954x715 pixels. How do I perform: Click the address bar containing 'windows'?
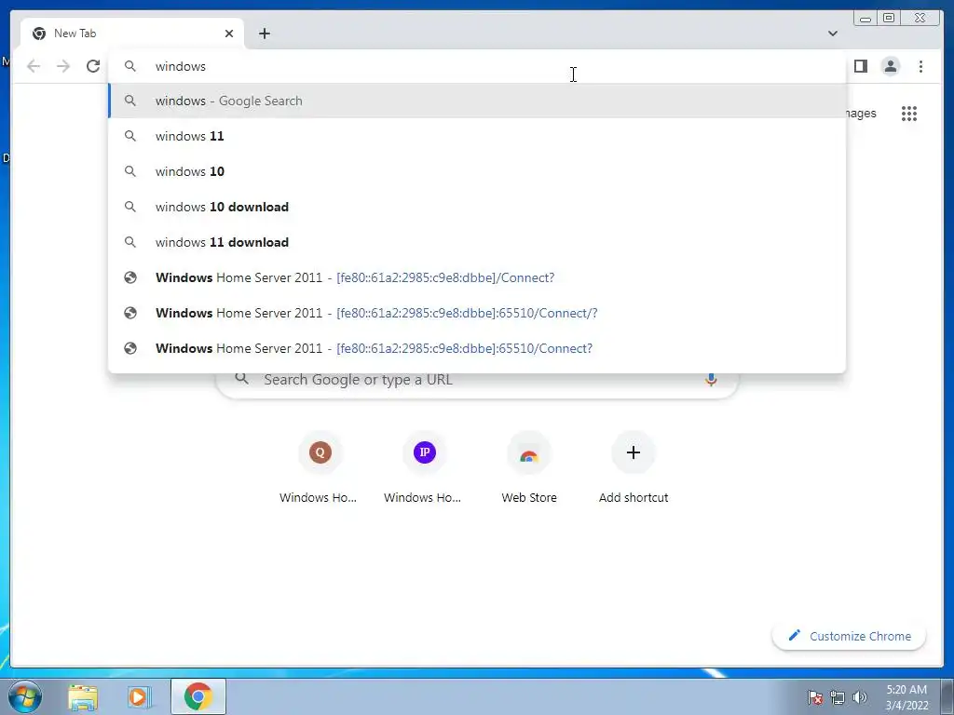(477, 66)
